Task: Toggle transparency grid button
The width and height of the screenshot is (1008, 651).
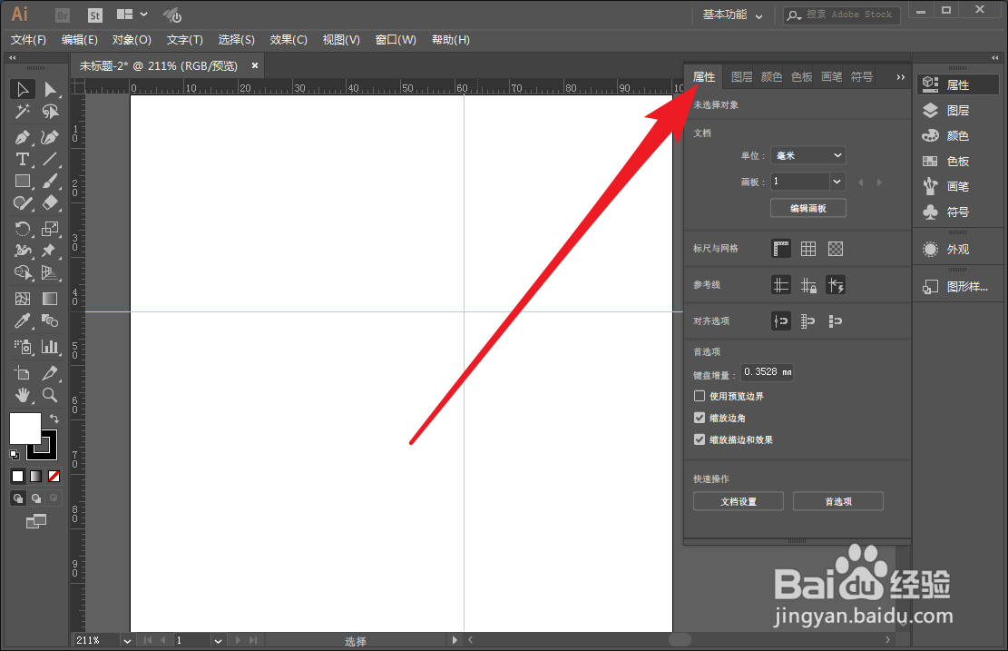Action: (x=835, y=248)
